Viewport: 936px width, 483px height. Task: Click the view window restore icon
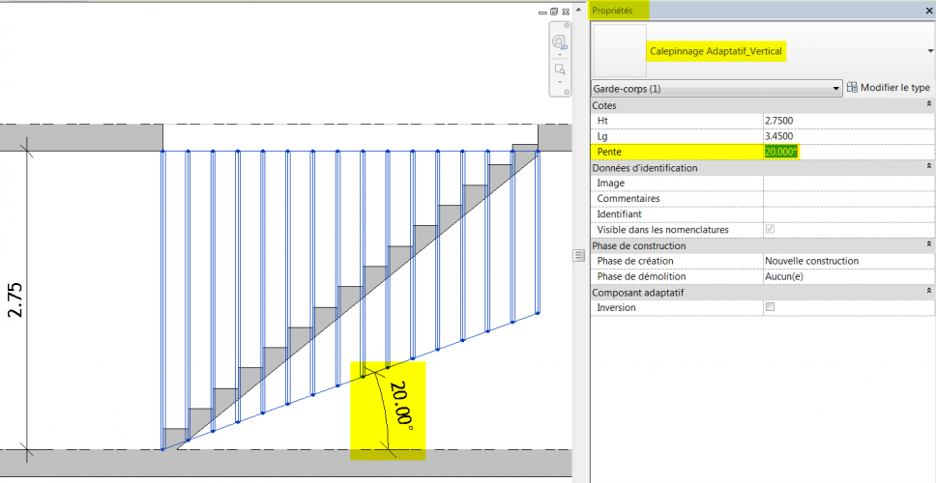pos(553,12)
